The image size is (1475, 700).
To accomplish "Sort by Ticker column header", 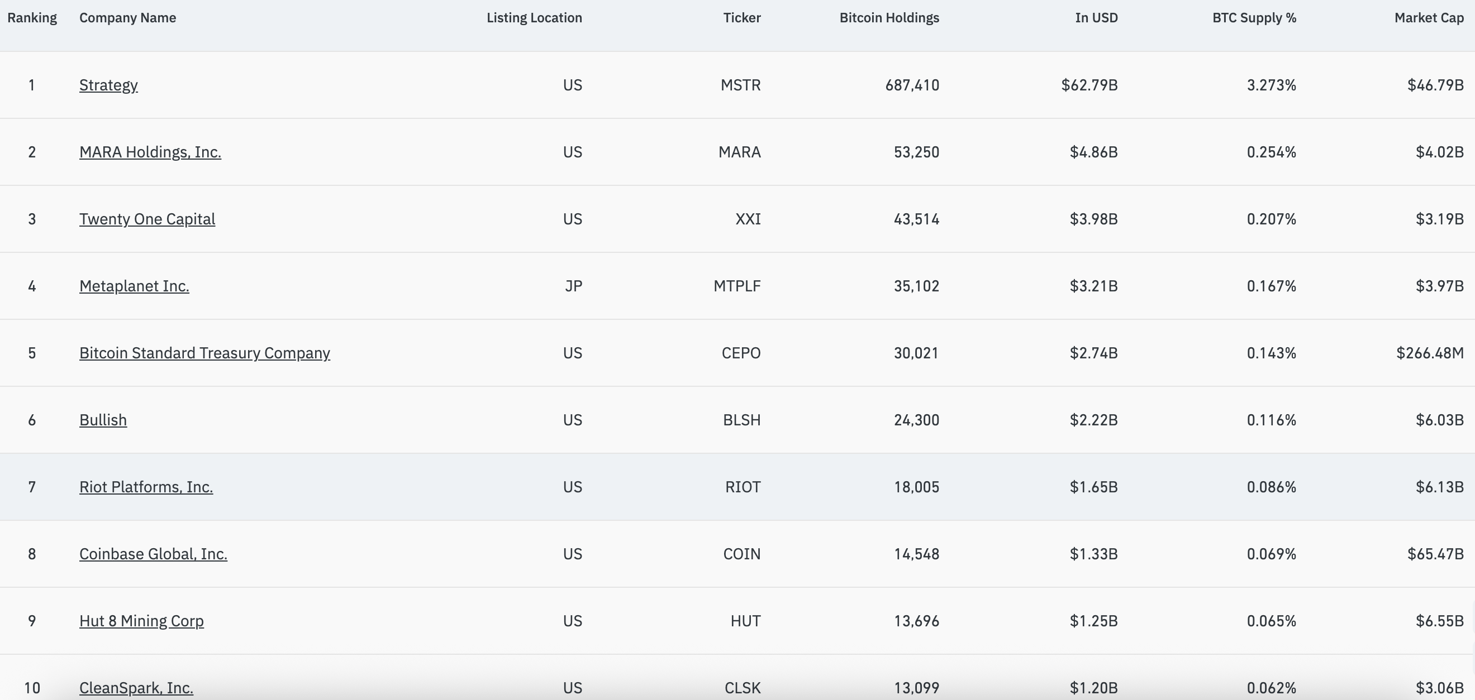I will click(x=741, y=18).
